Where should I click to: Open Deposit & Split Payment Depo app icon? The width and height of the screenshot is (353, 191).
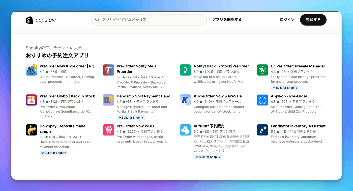click(x=108, y=100)
